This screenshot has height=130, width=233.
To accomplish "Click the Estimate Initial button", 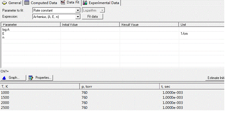I will 215,78.
